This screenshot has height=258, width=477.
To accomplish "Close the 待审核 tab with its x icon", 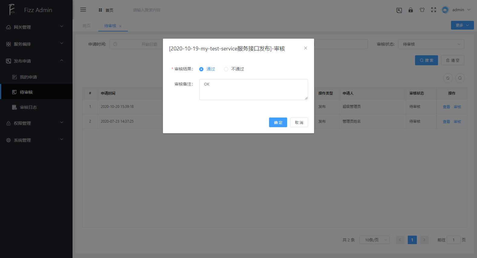I will tap(120, 26).
